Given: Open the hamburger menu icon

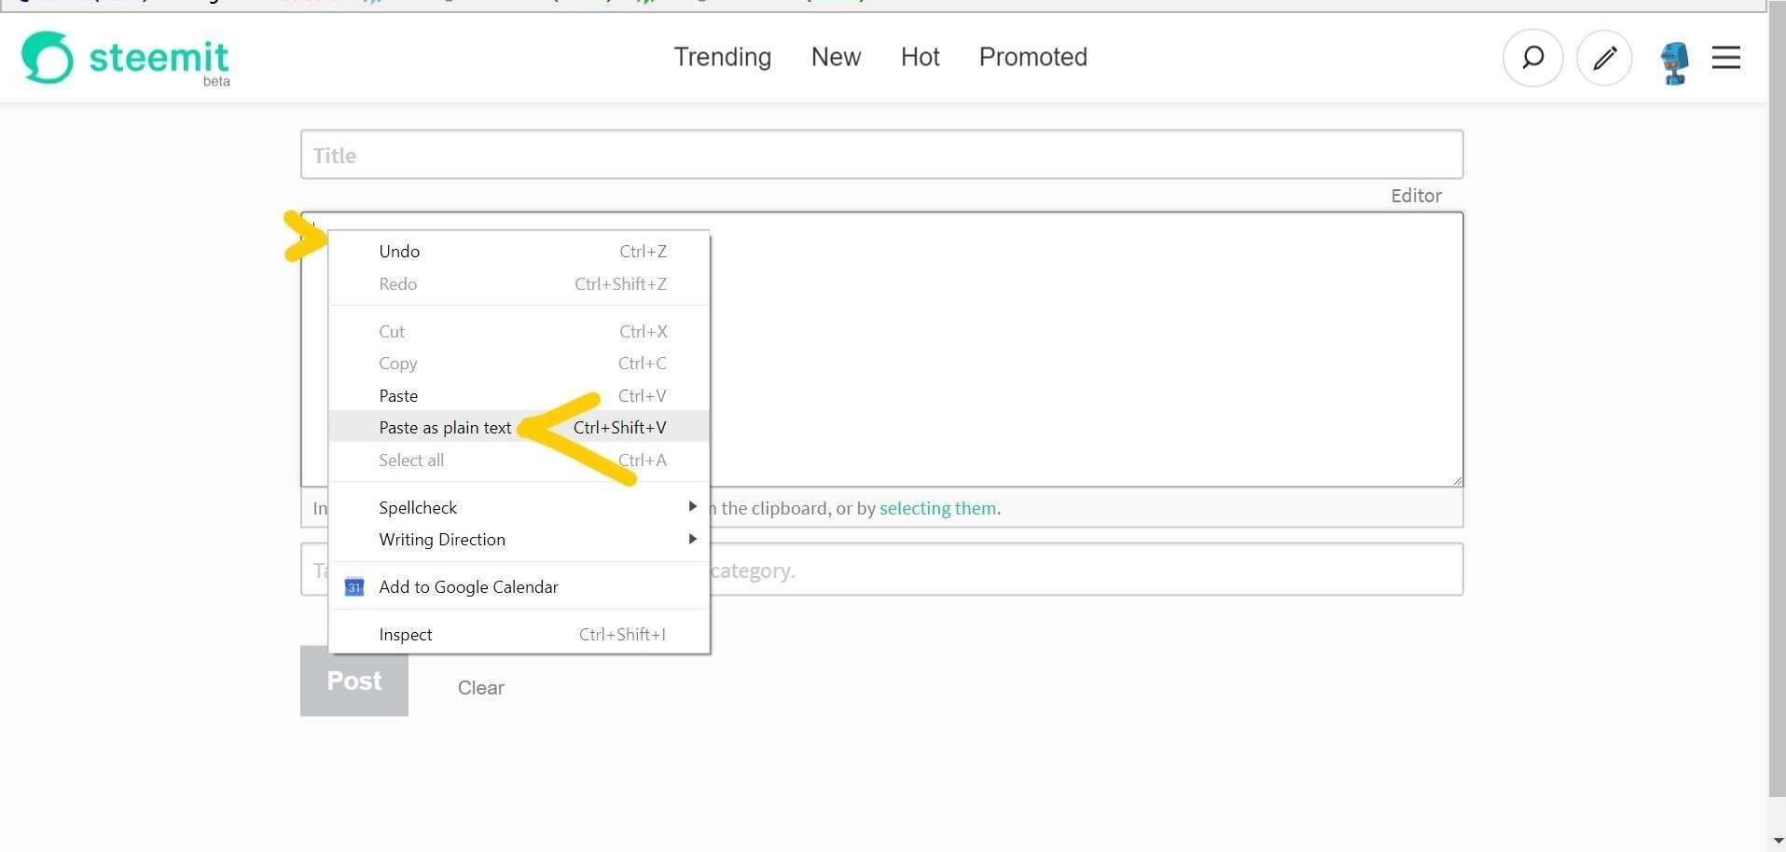Looking at the screenshot, I should click(x=1726, y=58).
